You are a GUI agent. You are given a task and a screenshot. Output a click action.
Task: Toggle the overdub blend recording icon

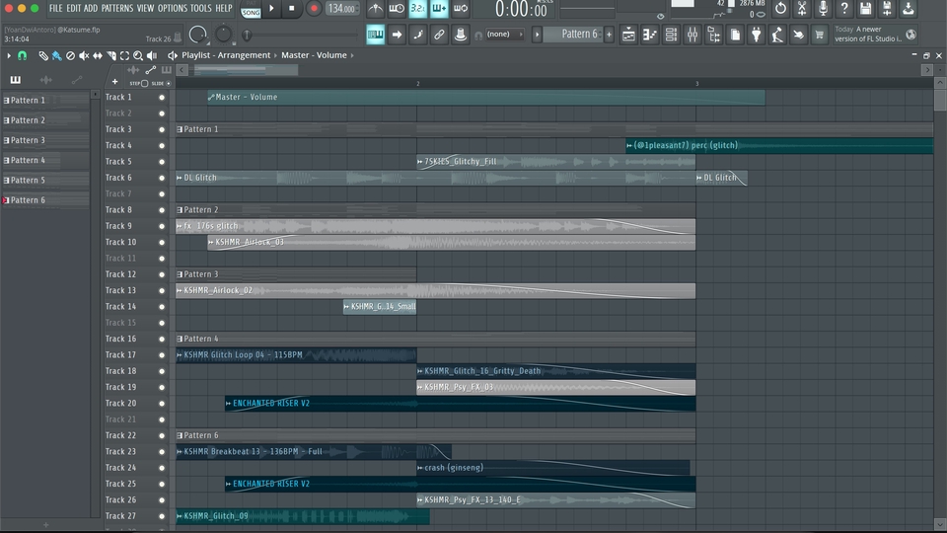click(439, 9)
